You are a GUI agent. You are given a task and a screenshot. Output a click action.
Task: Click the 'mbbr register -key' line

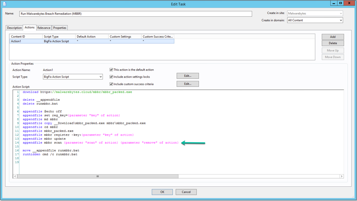(x=78, y=135)
